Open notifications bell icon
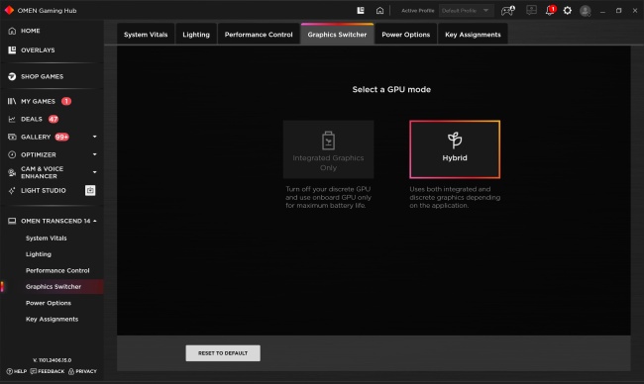Screen dimensions: 644x384 (x=550, y=10)
